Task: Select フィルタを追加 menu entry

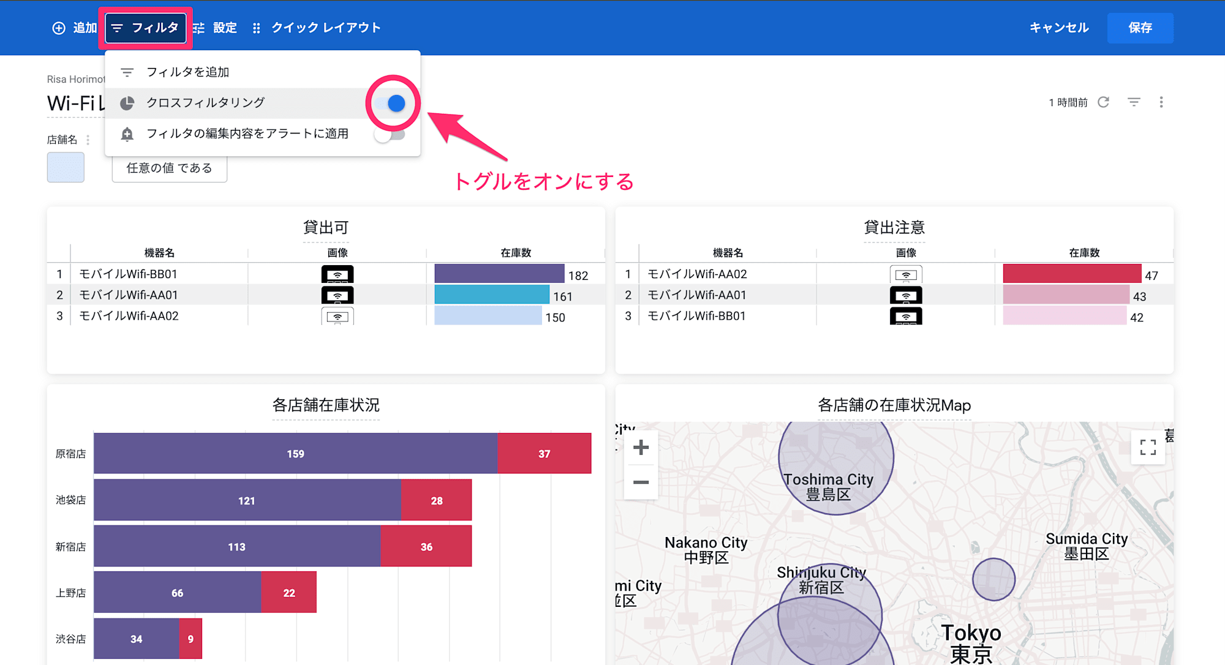Action: pyautogui.click(x=262, y=72)
